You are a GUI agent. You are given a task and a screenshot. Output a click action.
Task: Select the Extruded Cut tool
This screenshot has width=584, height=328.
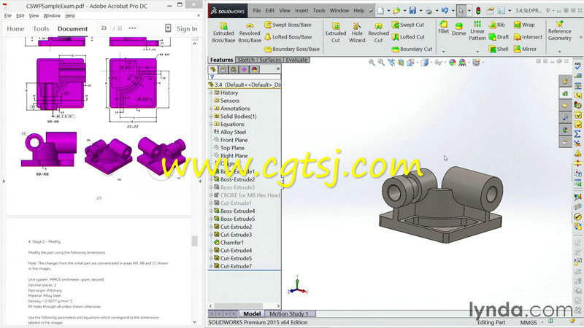tap(336, 32)
